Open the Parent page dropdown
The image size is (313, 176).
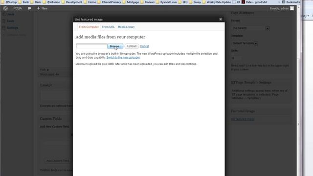(250, 28)
